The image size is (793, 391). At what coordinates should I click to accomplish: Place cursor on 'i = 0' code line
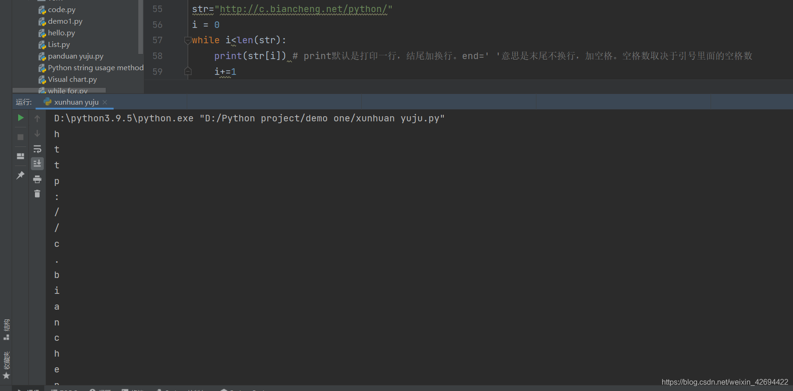(x=206, y=25)
